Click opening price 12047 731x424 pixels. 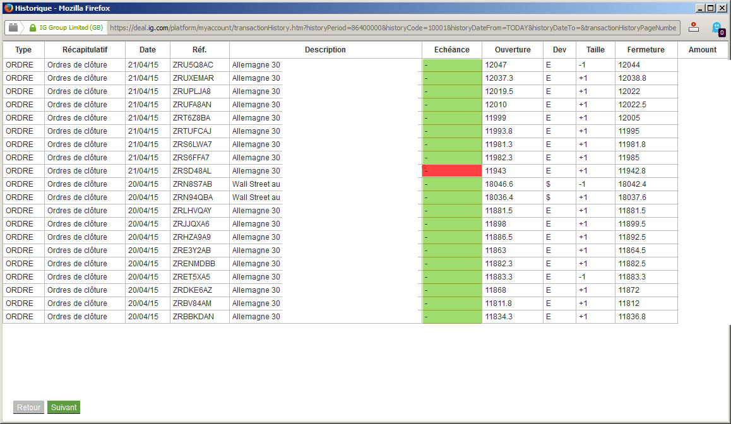[x=496, y=65]
